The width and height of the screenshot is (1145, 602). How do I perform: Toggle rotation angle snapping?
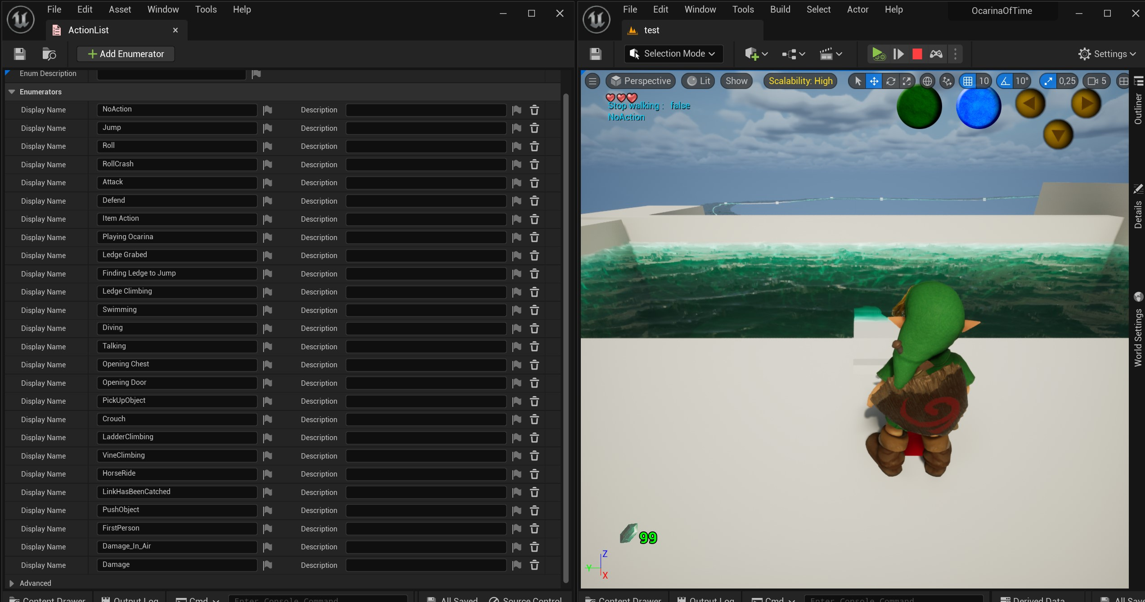(x=1005, y=81)
